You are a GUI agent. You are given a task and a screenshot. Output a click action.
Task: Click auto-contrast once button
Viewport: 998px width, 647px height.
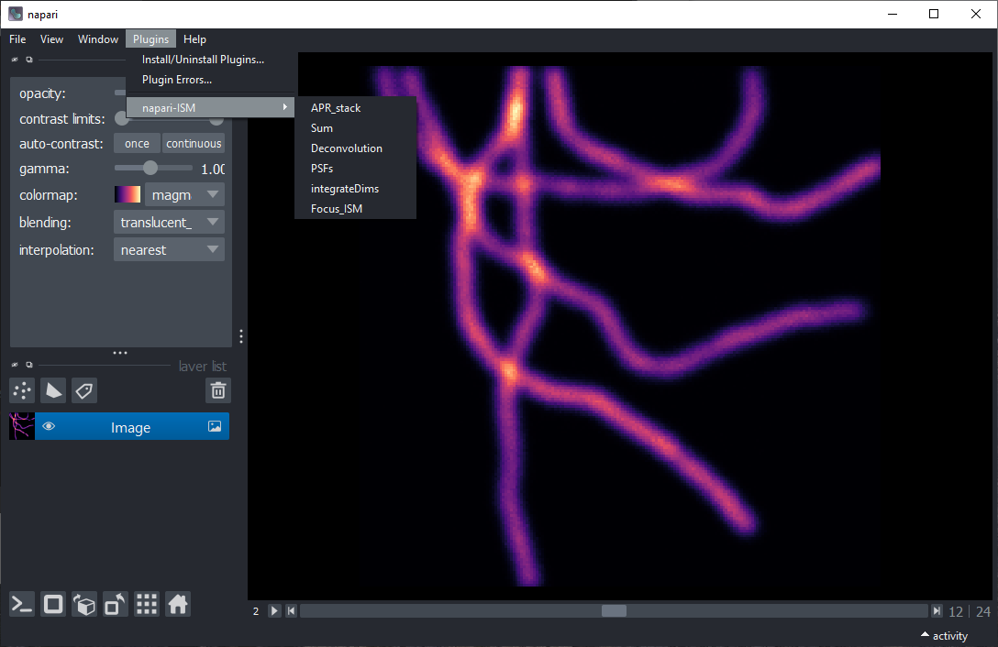coord(137,144)
